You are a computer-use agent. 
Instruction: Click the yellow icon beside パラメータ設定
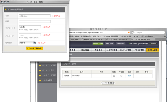(40, 70)
